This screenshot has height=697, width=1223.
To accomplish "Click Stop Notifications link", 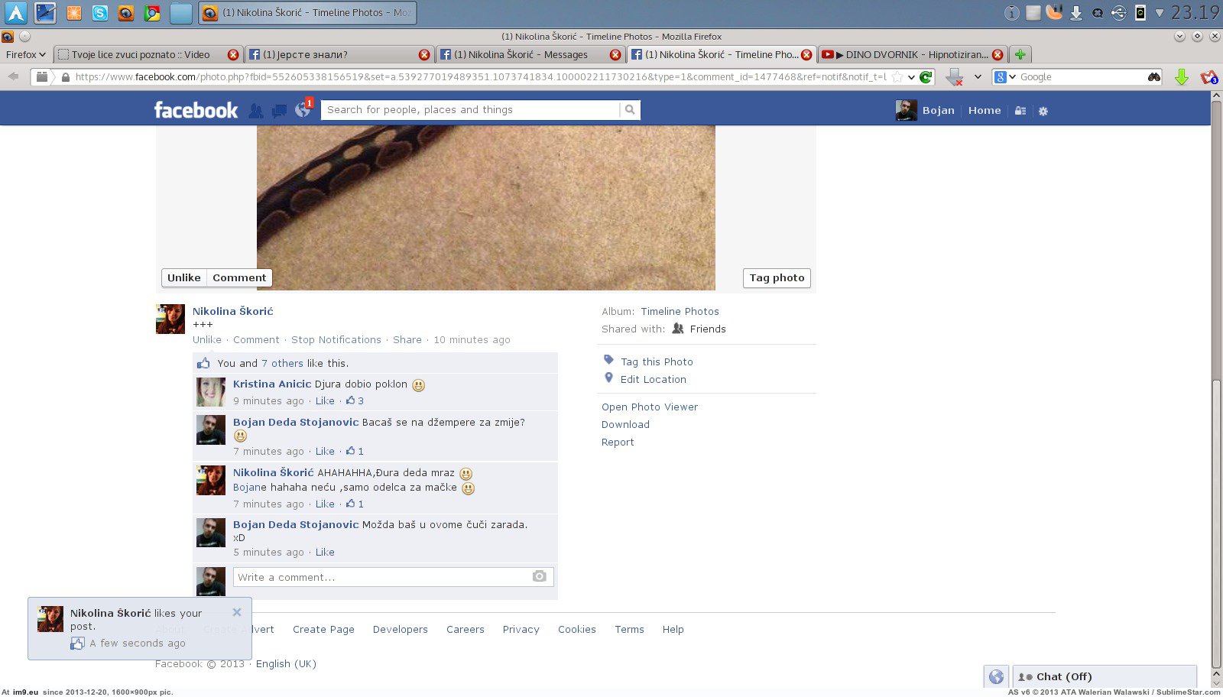I will pos(336,340).
